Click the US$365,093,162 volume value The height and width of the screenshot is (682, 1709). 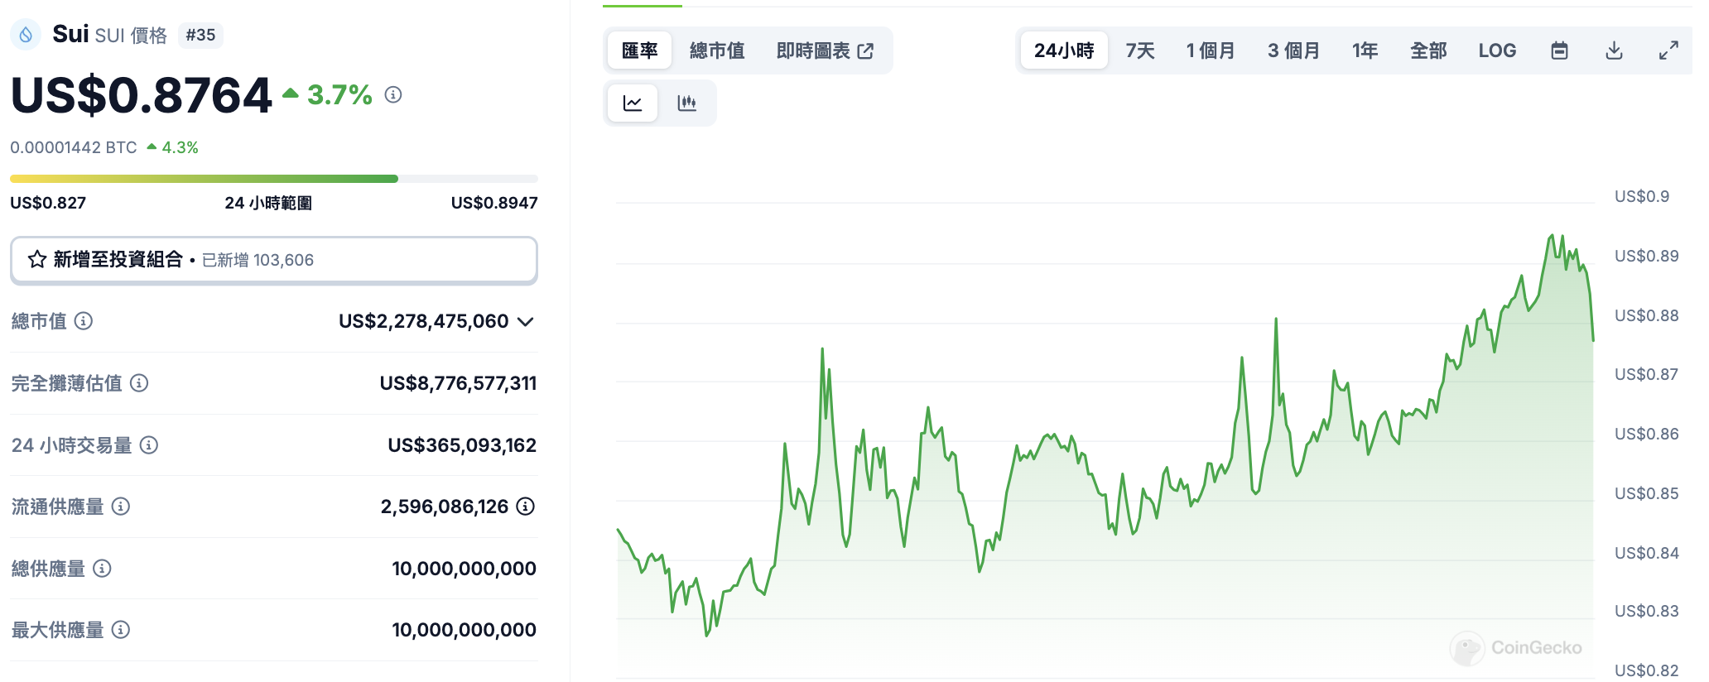click(462, 445)
